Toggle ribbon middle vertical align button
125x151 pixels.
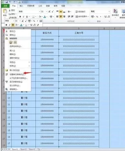pyautogui.click(x=61, y=12)
